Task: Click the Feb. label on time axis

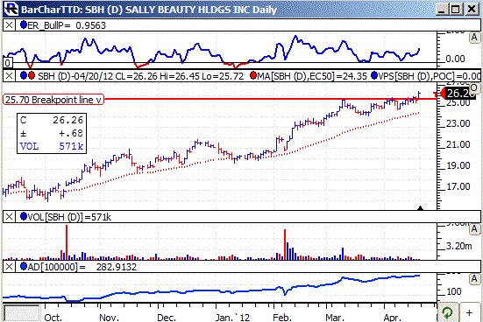Action: [282, 317]
